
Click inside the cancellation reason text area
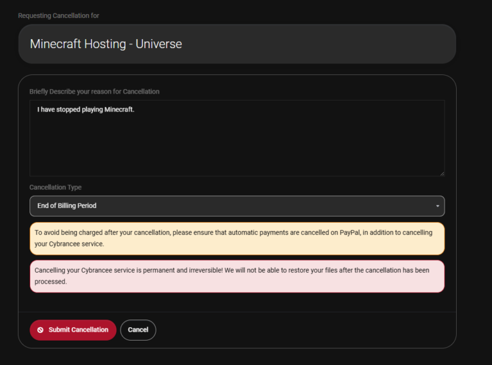237,138
